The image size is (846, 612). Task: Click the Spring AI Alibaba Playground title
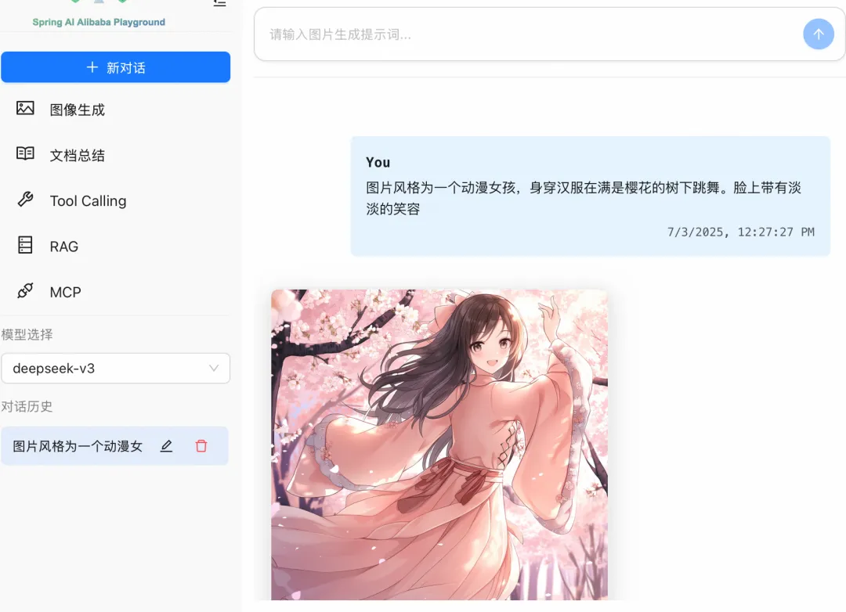click(99, 22)
